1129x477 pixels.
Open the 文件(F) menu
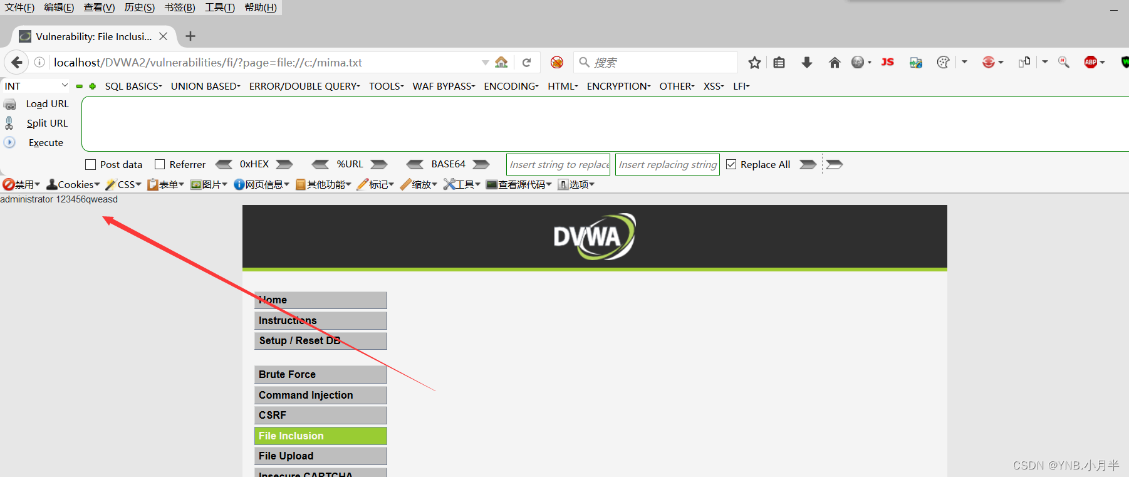[x=19, y=8]
